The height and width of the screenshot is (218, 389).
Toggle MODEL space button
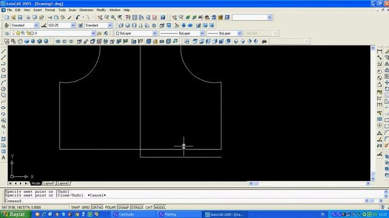(x=160, y=207)
